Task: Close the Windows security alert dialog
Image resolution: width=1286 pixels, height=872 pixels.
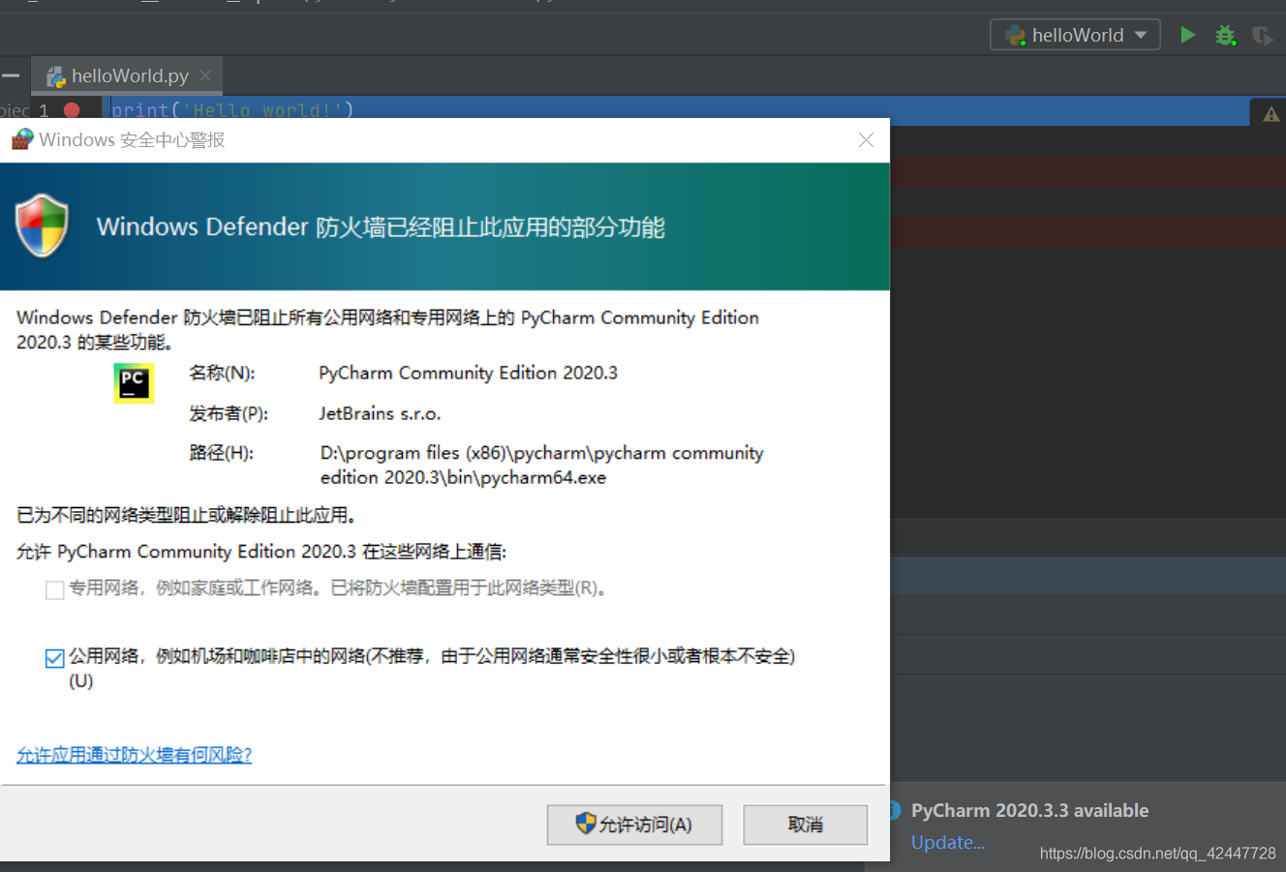Action: point(866,140)
